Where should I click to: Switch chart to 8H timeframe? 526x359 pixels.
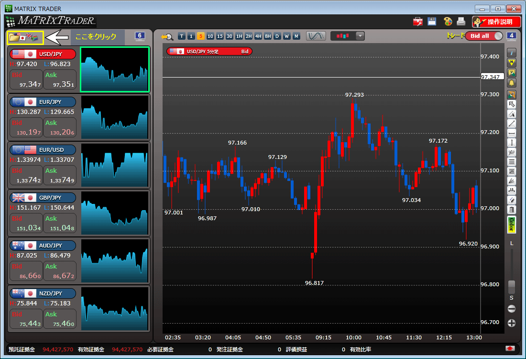coord(268,36)
